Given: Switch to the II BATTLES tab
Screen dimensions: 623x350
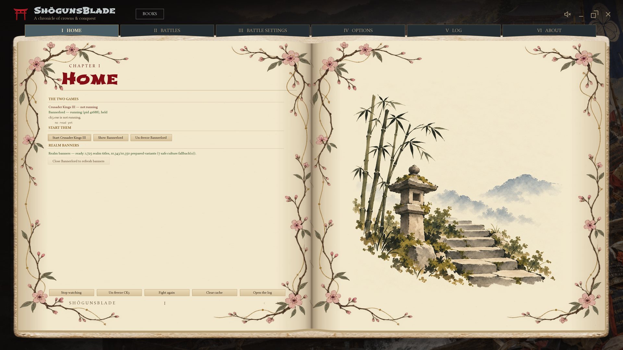Looking at the screenshot, I should [x=167, y=30].
